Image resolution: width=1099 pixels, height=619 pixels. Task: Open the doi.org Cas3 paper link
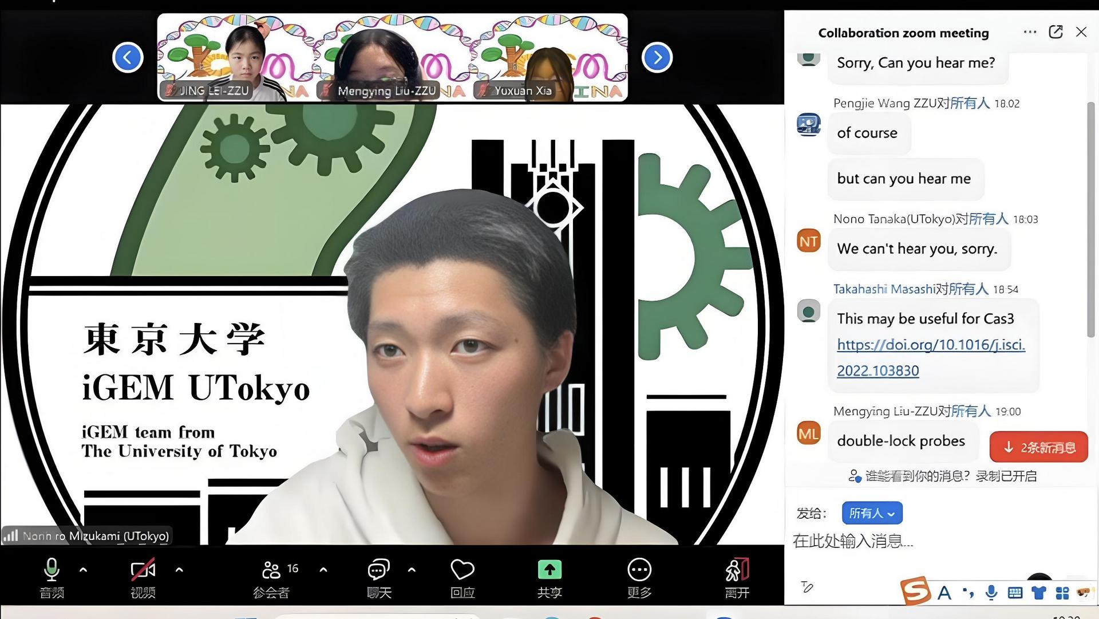pyautogui.click(x=931, y=345)
